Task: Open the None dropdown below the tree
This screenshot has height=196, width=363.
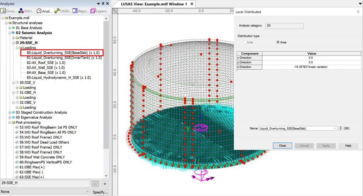Action: click(x=87, y=191)
